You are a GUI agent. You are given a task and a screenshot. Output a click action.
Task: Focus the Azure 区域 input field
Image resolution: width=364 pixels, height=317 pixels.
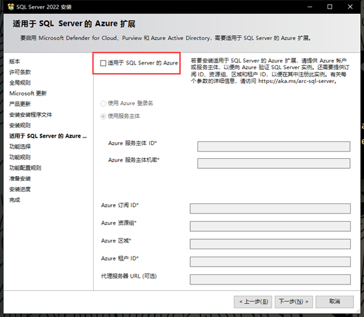270,244
